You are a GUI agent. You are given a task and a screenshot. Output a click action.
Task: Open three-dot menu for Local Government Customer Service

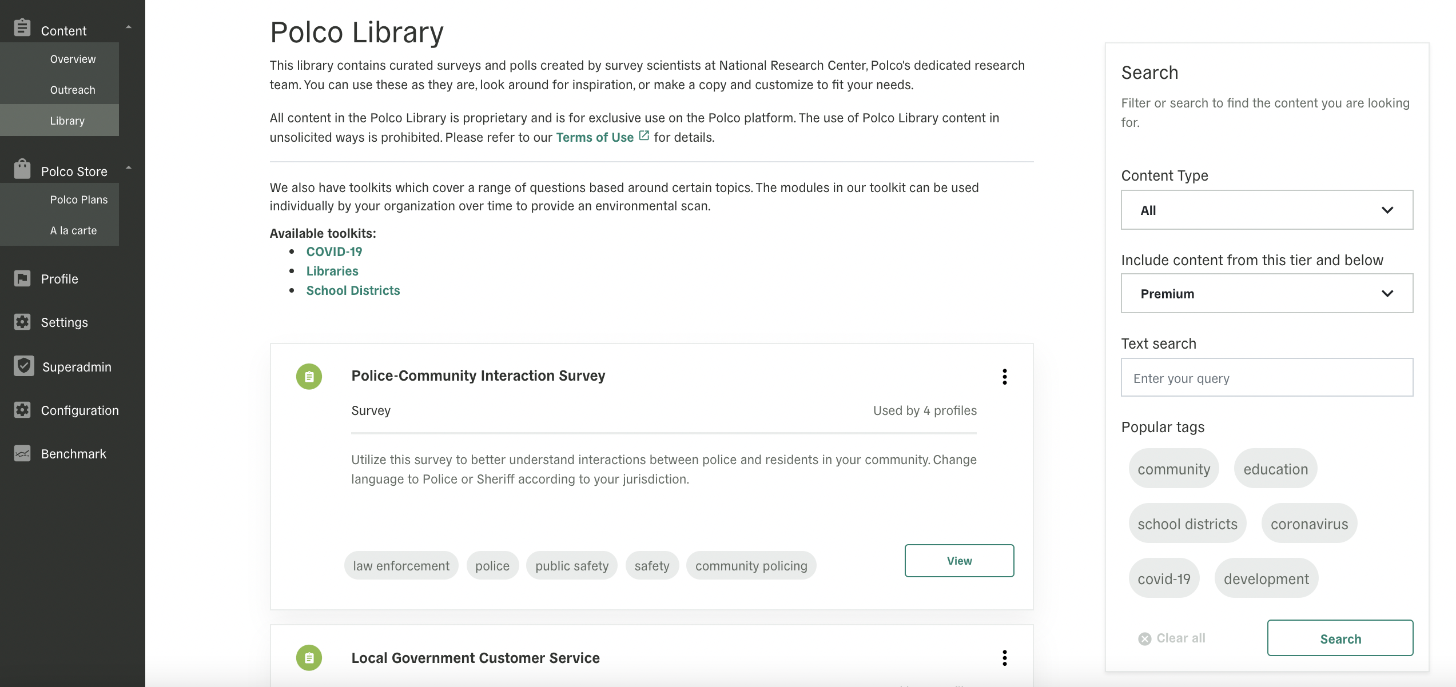pyautogui.click(x=1005, y=658)
